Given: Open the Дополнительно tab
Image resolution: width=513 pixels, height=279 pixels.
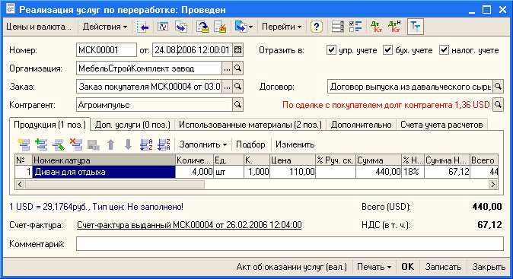Looking at the screenshot, I should [362, 125].
